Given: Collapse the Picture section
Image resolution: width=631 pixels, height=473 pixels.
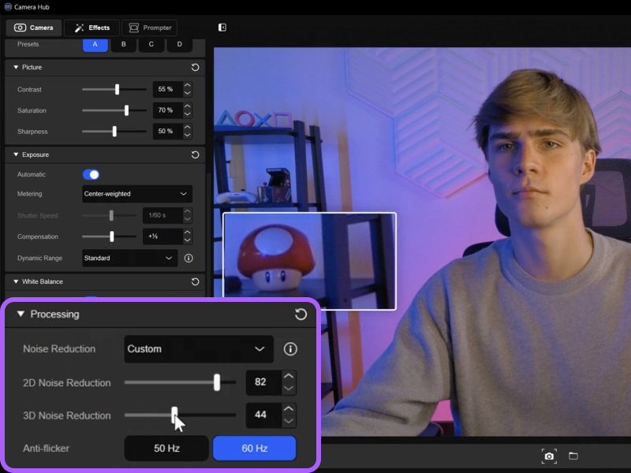Looking at the screenshot, I should (x=16, y=67).
